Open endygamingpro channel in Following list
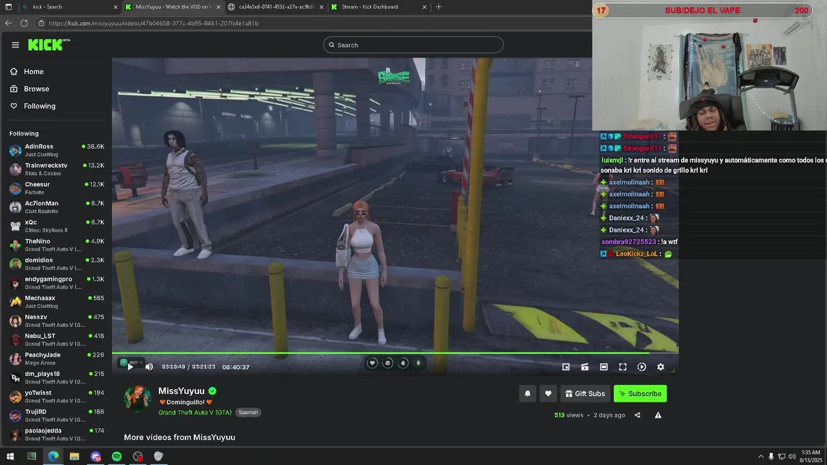Screen dimensions: 827x465 click(56, 283)
